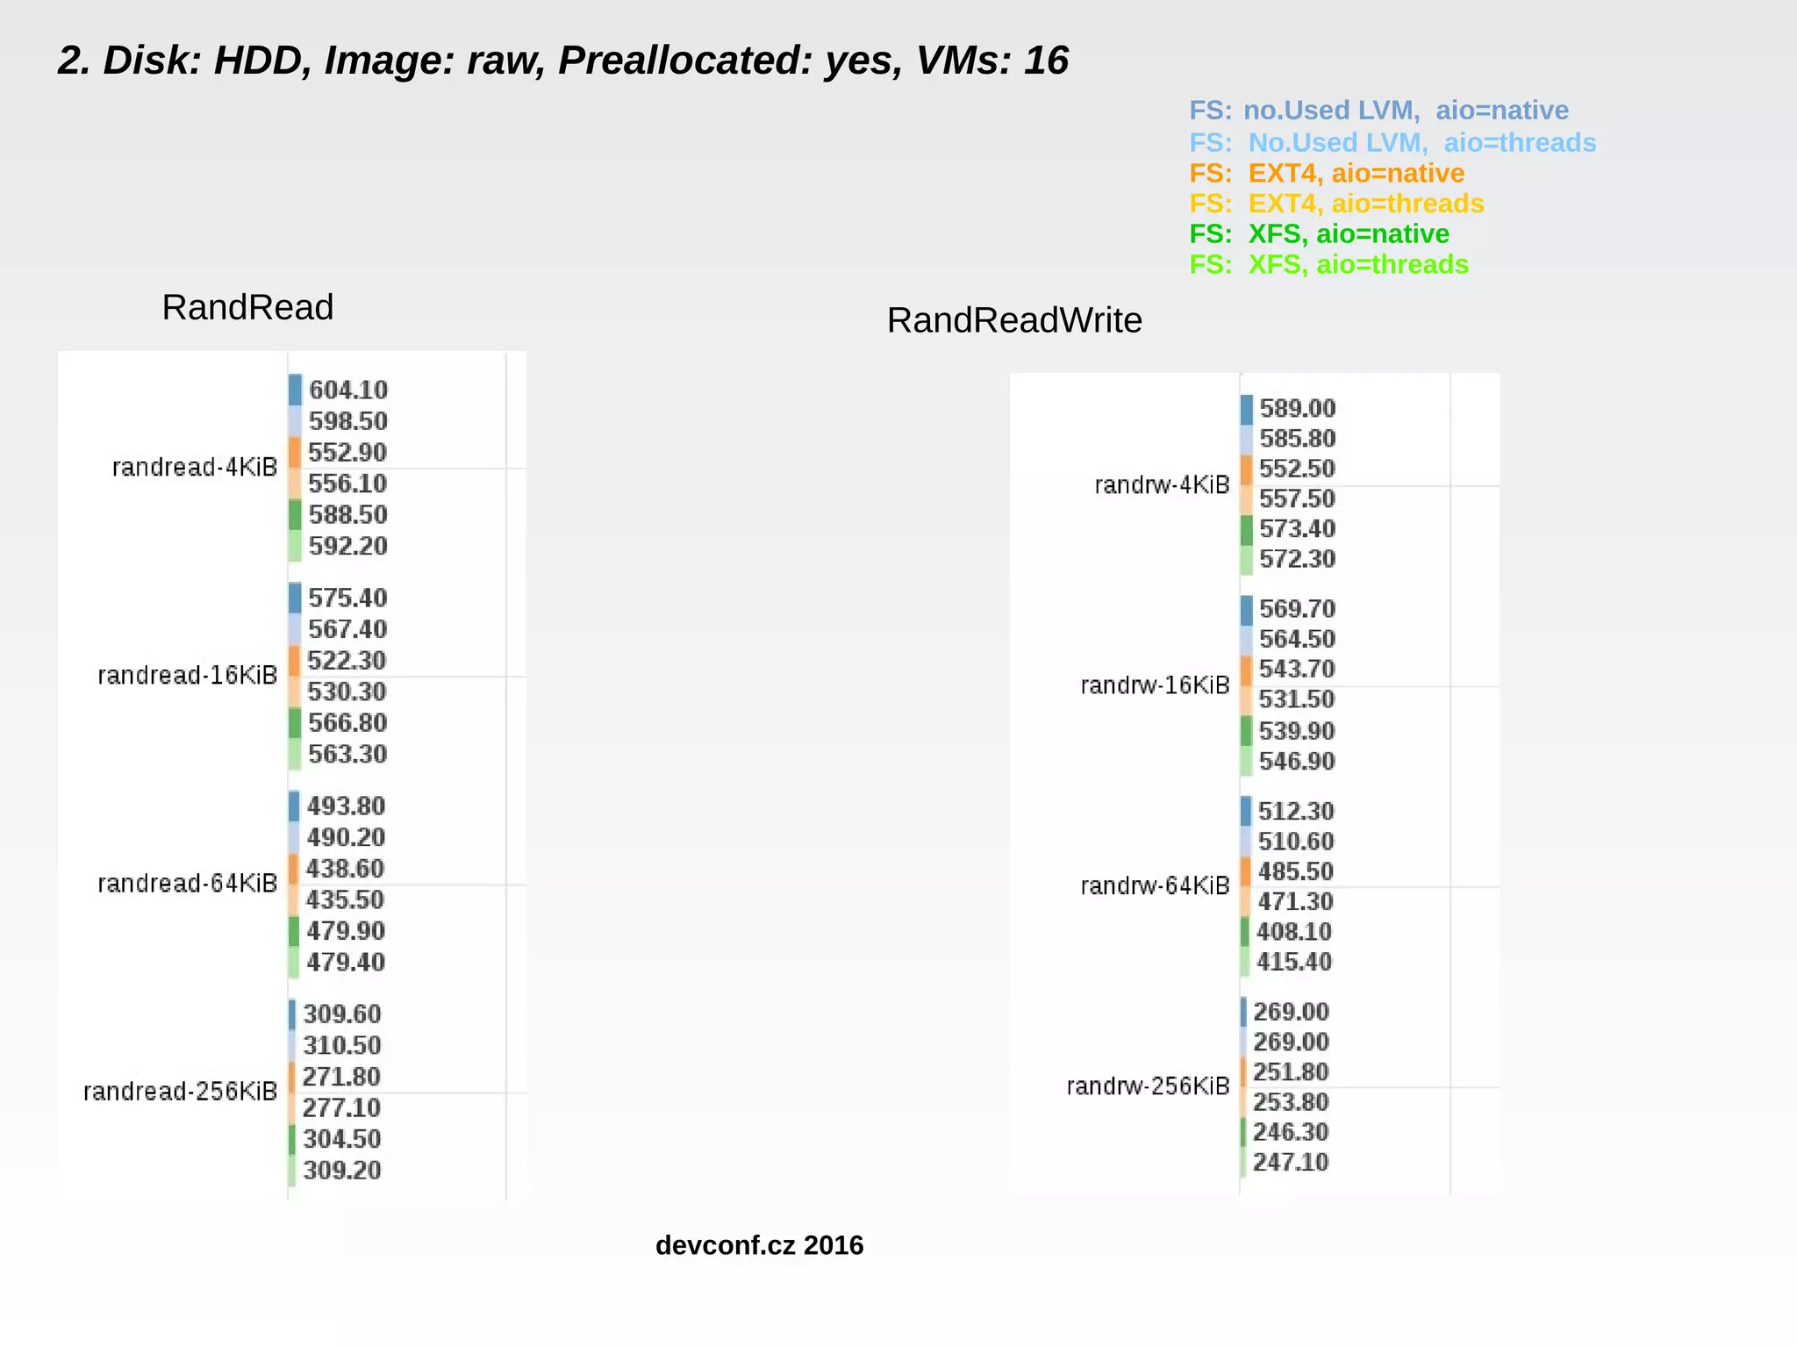Click the 415.40 value
Screen dimensions: 1797x1347
[1294, 962]
